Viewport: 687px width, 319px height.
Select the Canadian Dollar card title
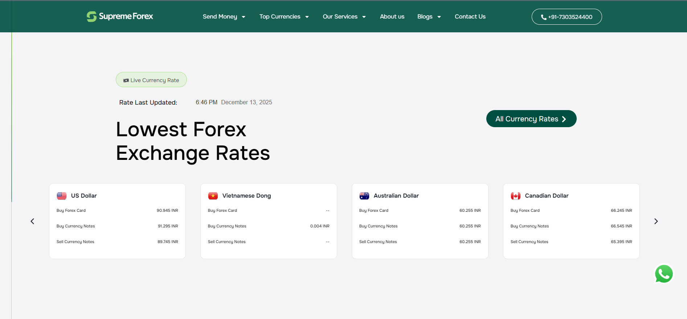point(547,196)
